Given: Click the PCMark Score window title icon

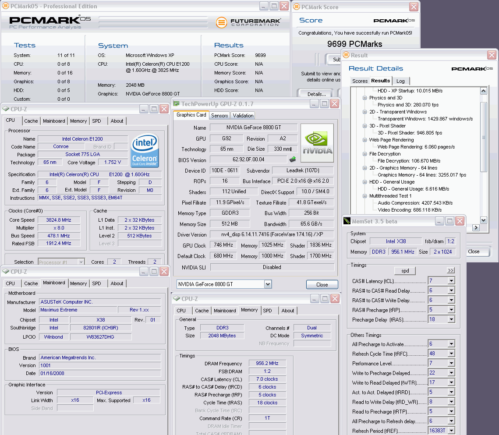Looking at the screenshot, I should tap(296, 7).
